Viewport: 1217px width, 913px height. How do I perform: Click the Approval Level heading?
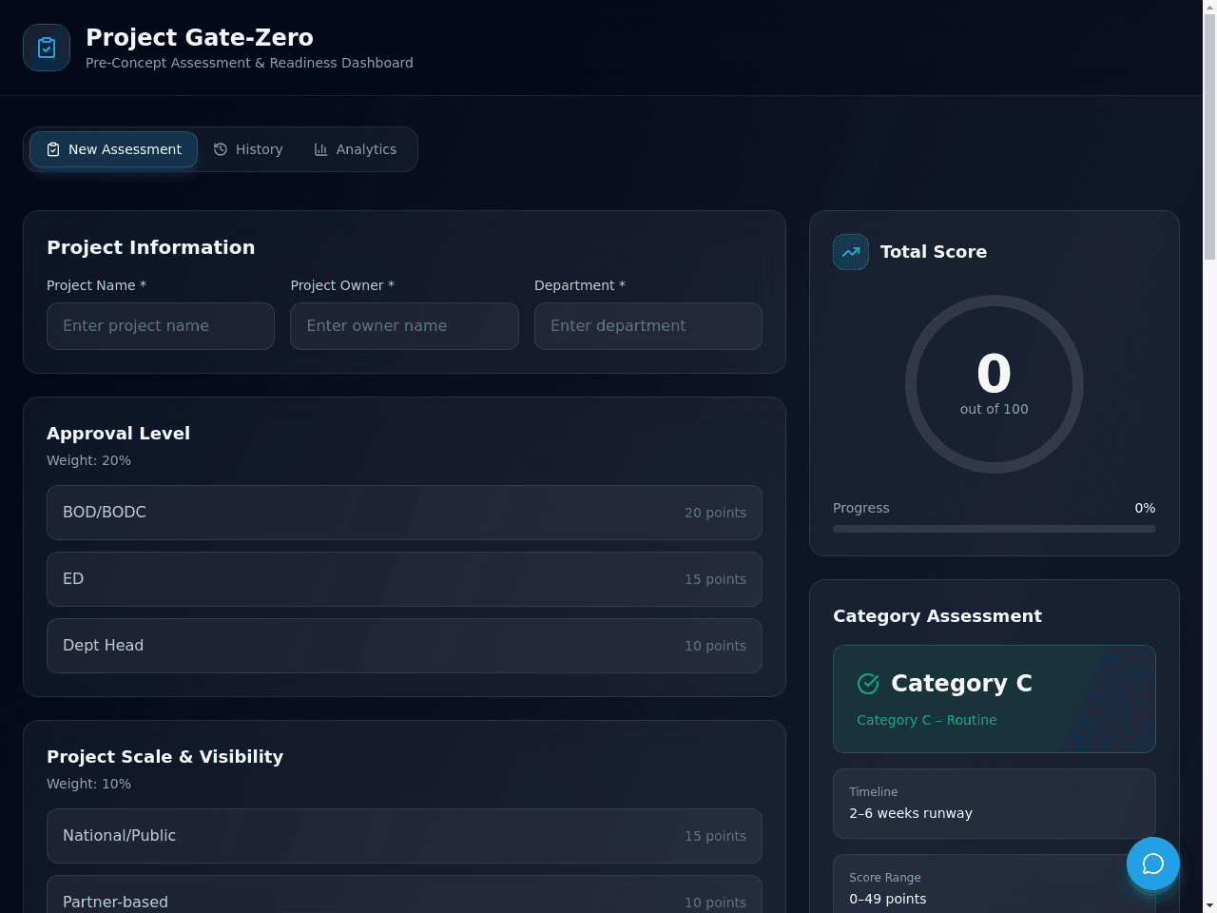(x=118, y=434)
